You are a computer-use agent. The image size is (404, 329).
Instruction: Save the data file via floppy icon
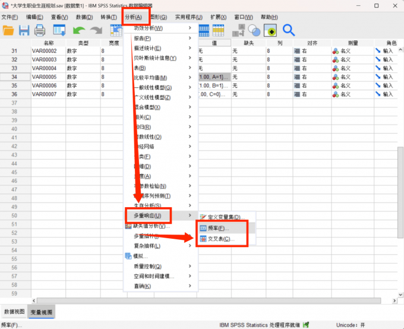pos(24,30)
